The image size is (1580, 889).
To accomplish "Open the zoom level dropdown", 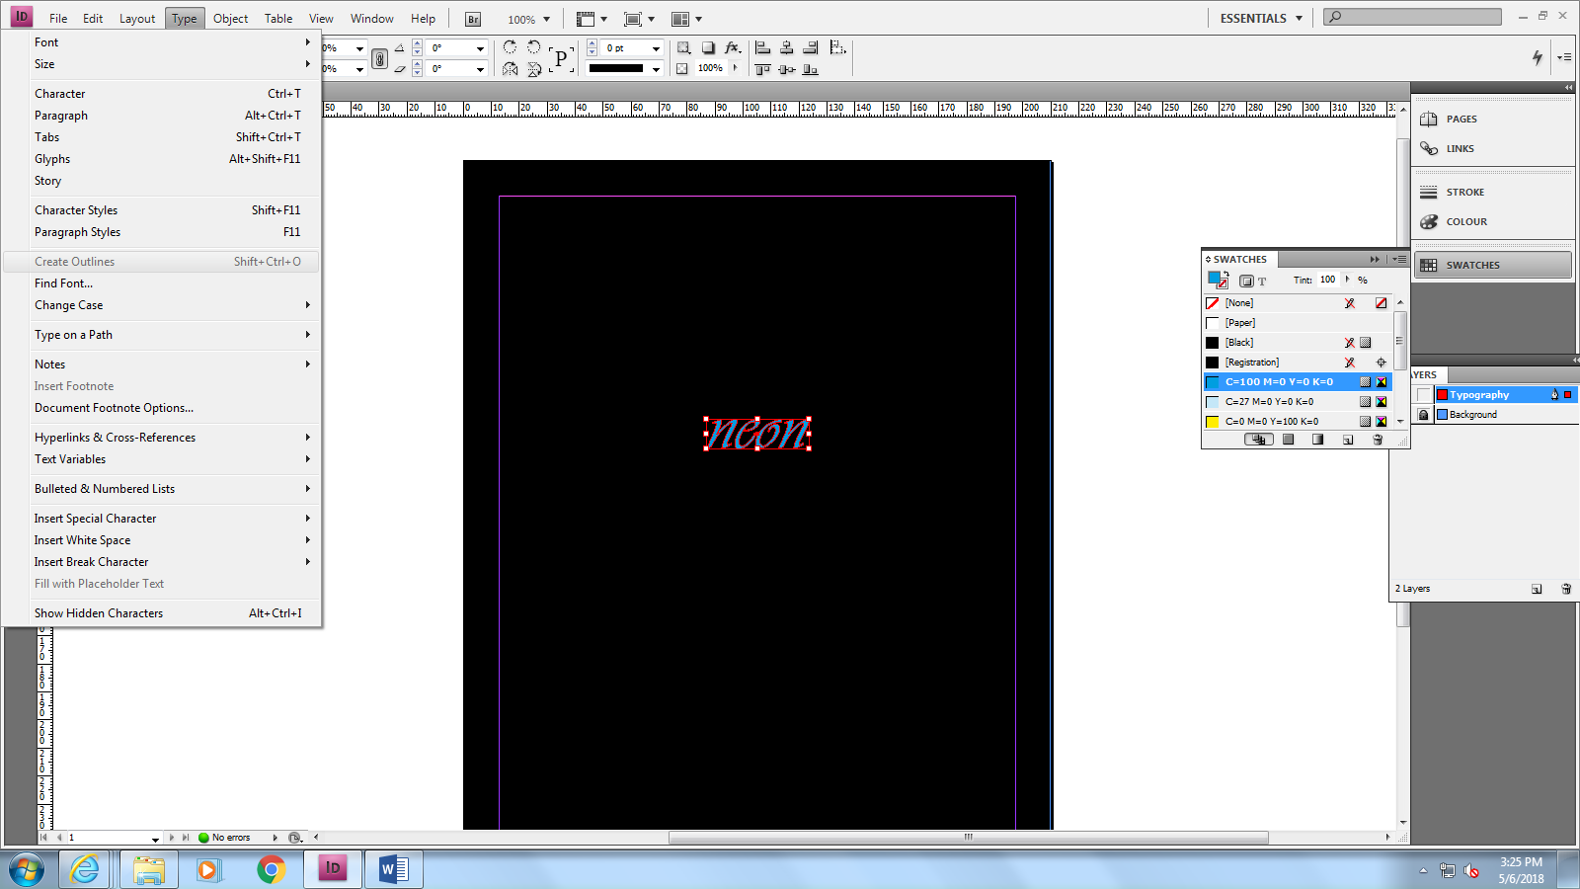I will coord(544,18).
